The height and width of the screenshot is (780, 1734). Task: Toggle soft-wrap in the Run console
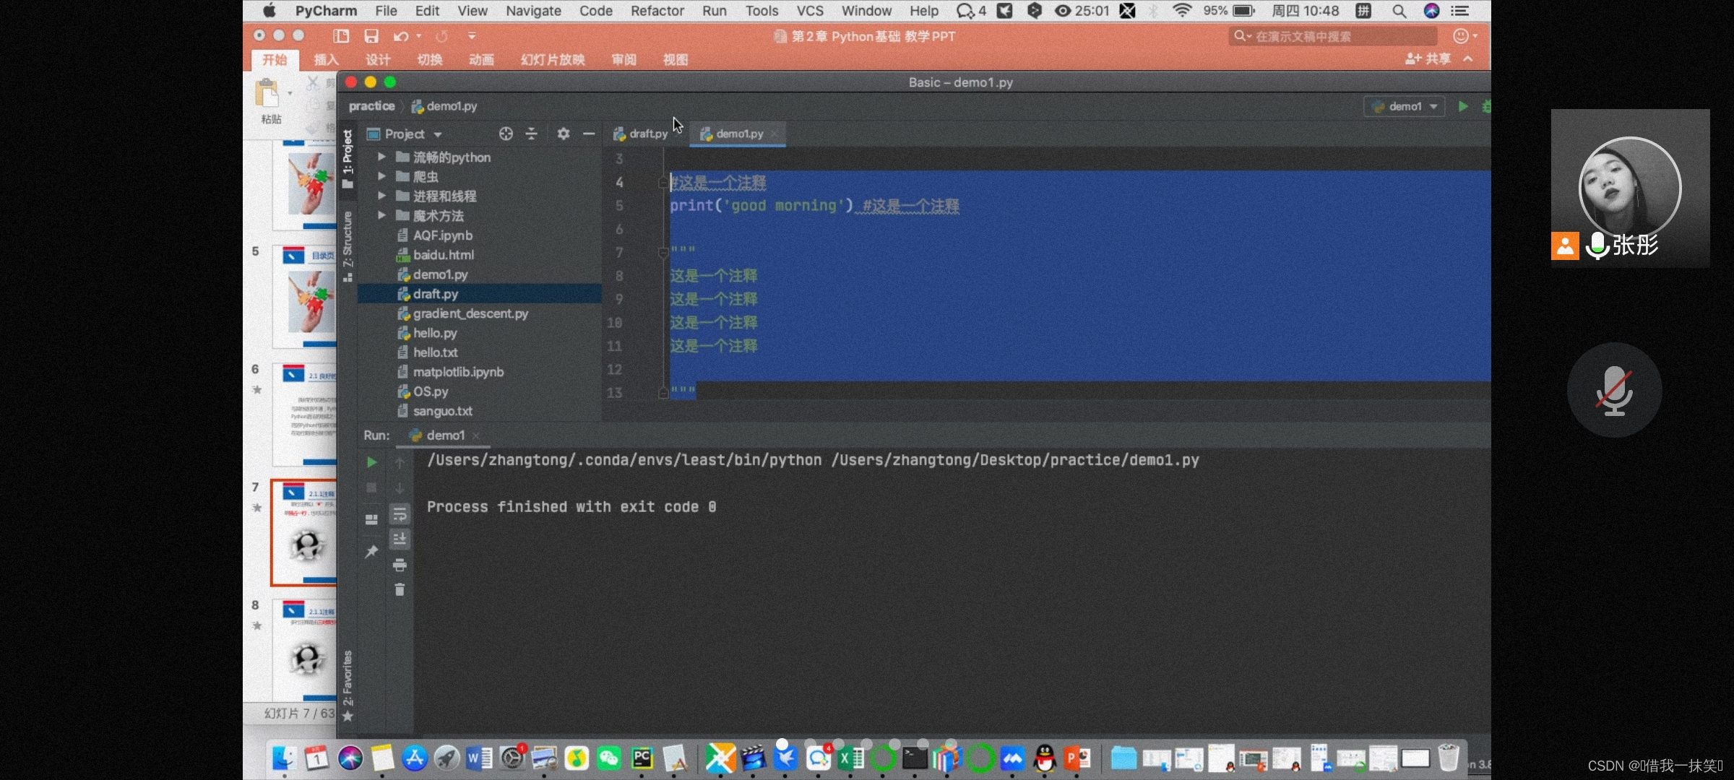(x=400, y=514)
